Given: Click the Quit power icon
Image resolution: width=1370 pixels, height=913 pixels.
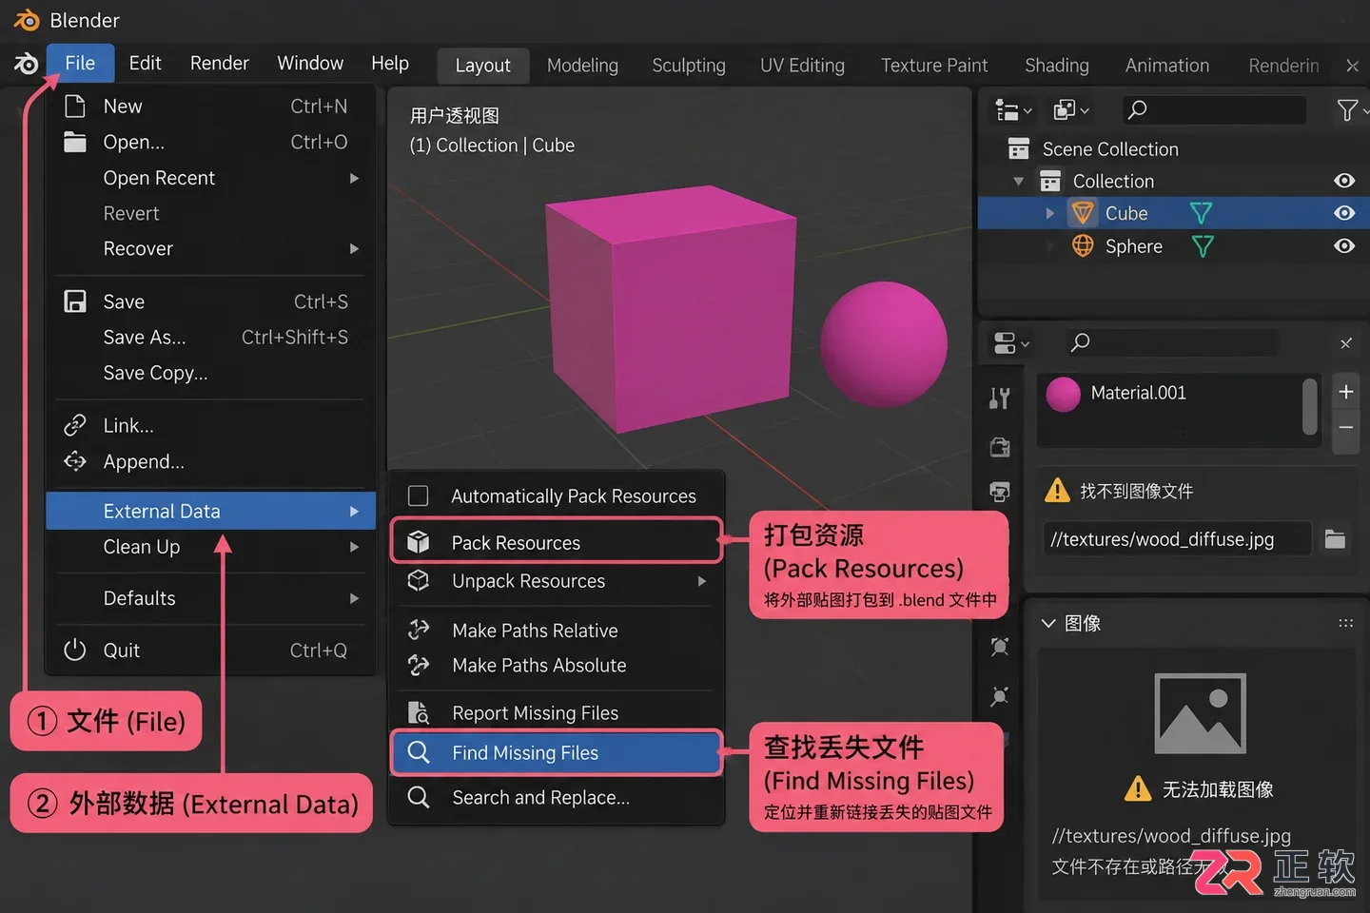Looking at the screenshot, I should pos(75,650).
